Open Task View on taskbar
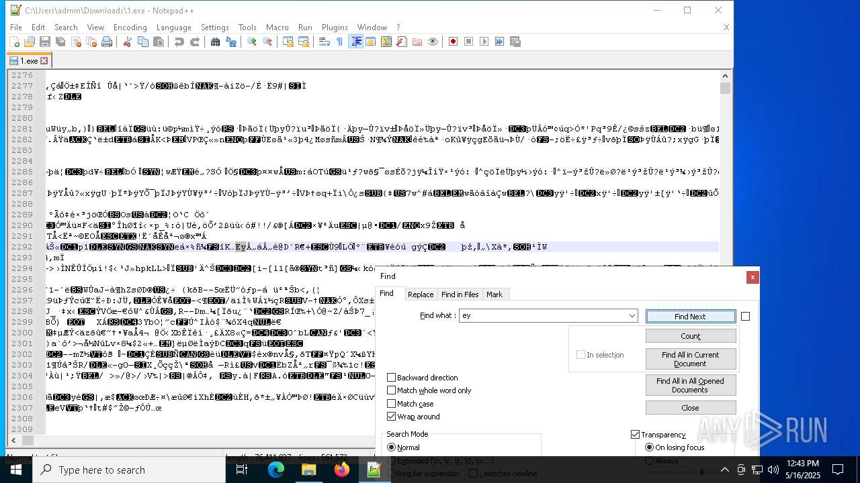Image resolution: width=860 pixels, height=483 pixels. pos(243,470)
